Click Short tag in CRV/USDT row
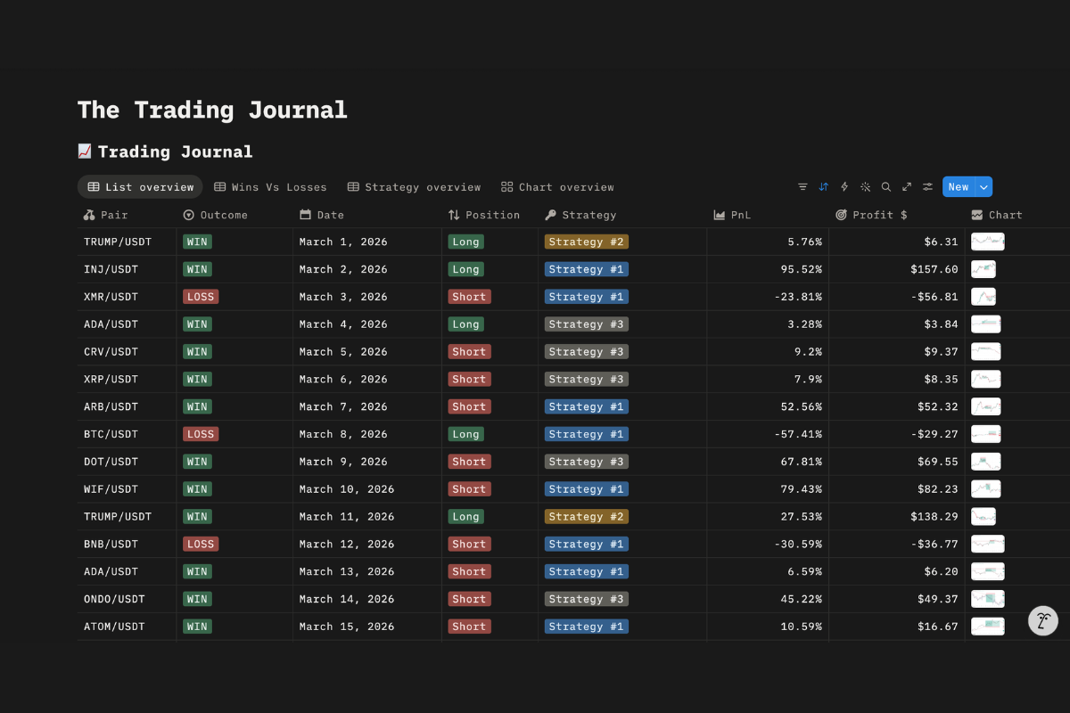This screenshot has height=713, width=1070. click(x=469, y=351)
